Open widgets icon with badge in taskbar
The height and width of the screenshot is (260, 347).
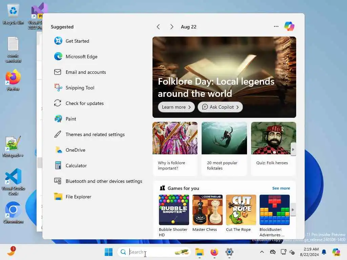[x=11, y=252]
